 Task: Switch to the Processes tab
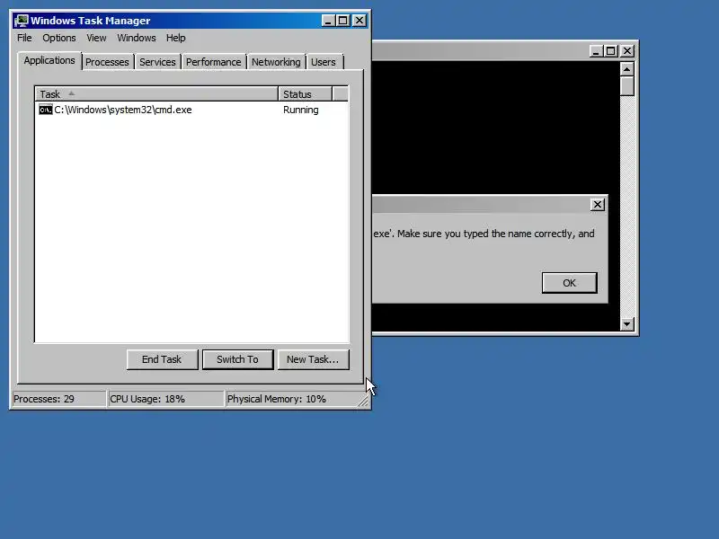[107, 62]
